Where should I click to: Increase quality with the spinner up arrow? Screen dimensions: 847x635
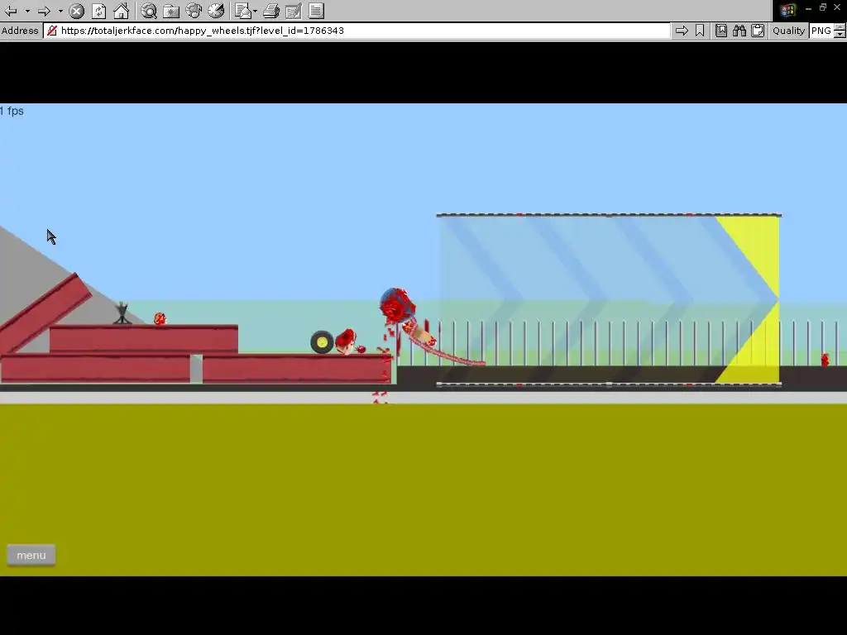[840, 27]
